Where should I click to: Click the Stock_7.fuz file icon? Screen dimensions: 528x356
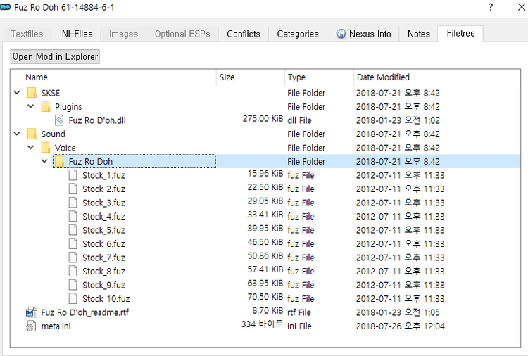(73, 258)
